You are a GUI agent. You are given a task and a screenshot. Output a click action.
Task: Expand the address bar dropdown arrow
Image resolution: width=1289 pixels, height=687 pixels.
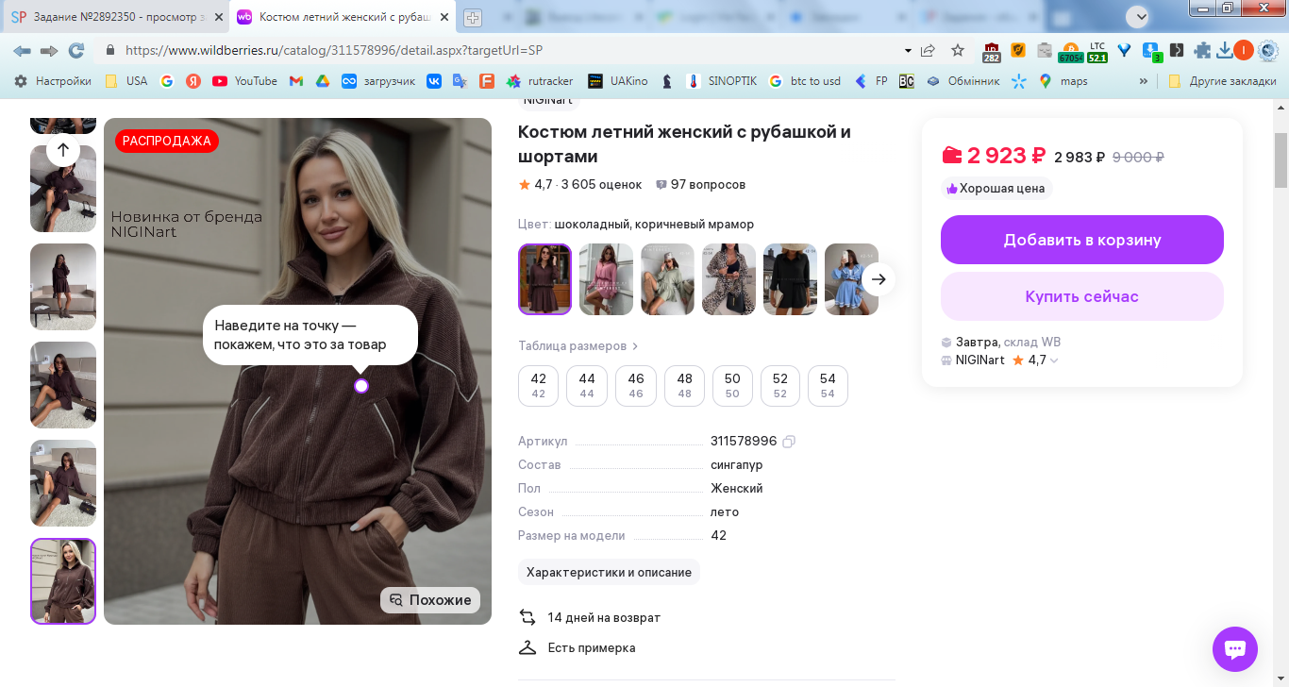coord(908,51)
